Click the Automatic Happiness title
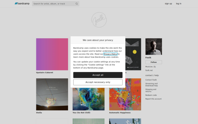 [120, 113]
